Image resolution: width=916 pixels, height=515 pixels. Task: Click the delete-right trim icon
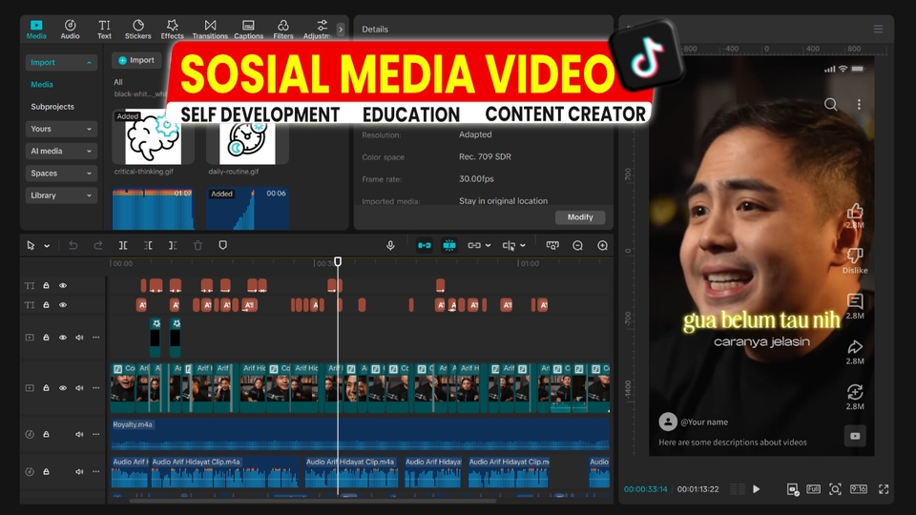click(173, 246)
